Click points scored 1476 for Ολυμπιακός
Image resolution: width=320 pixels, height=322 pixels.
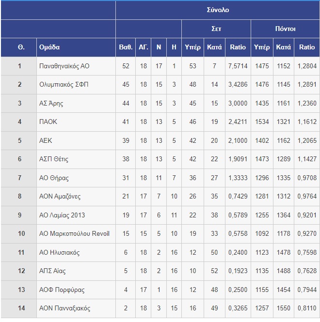point(262,84)
